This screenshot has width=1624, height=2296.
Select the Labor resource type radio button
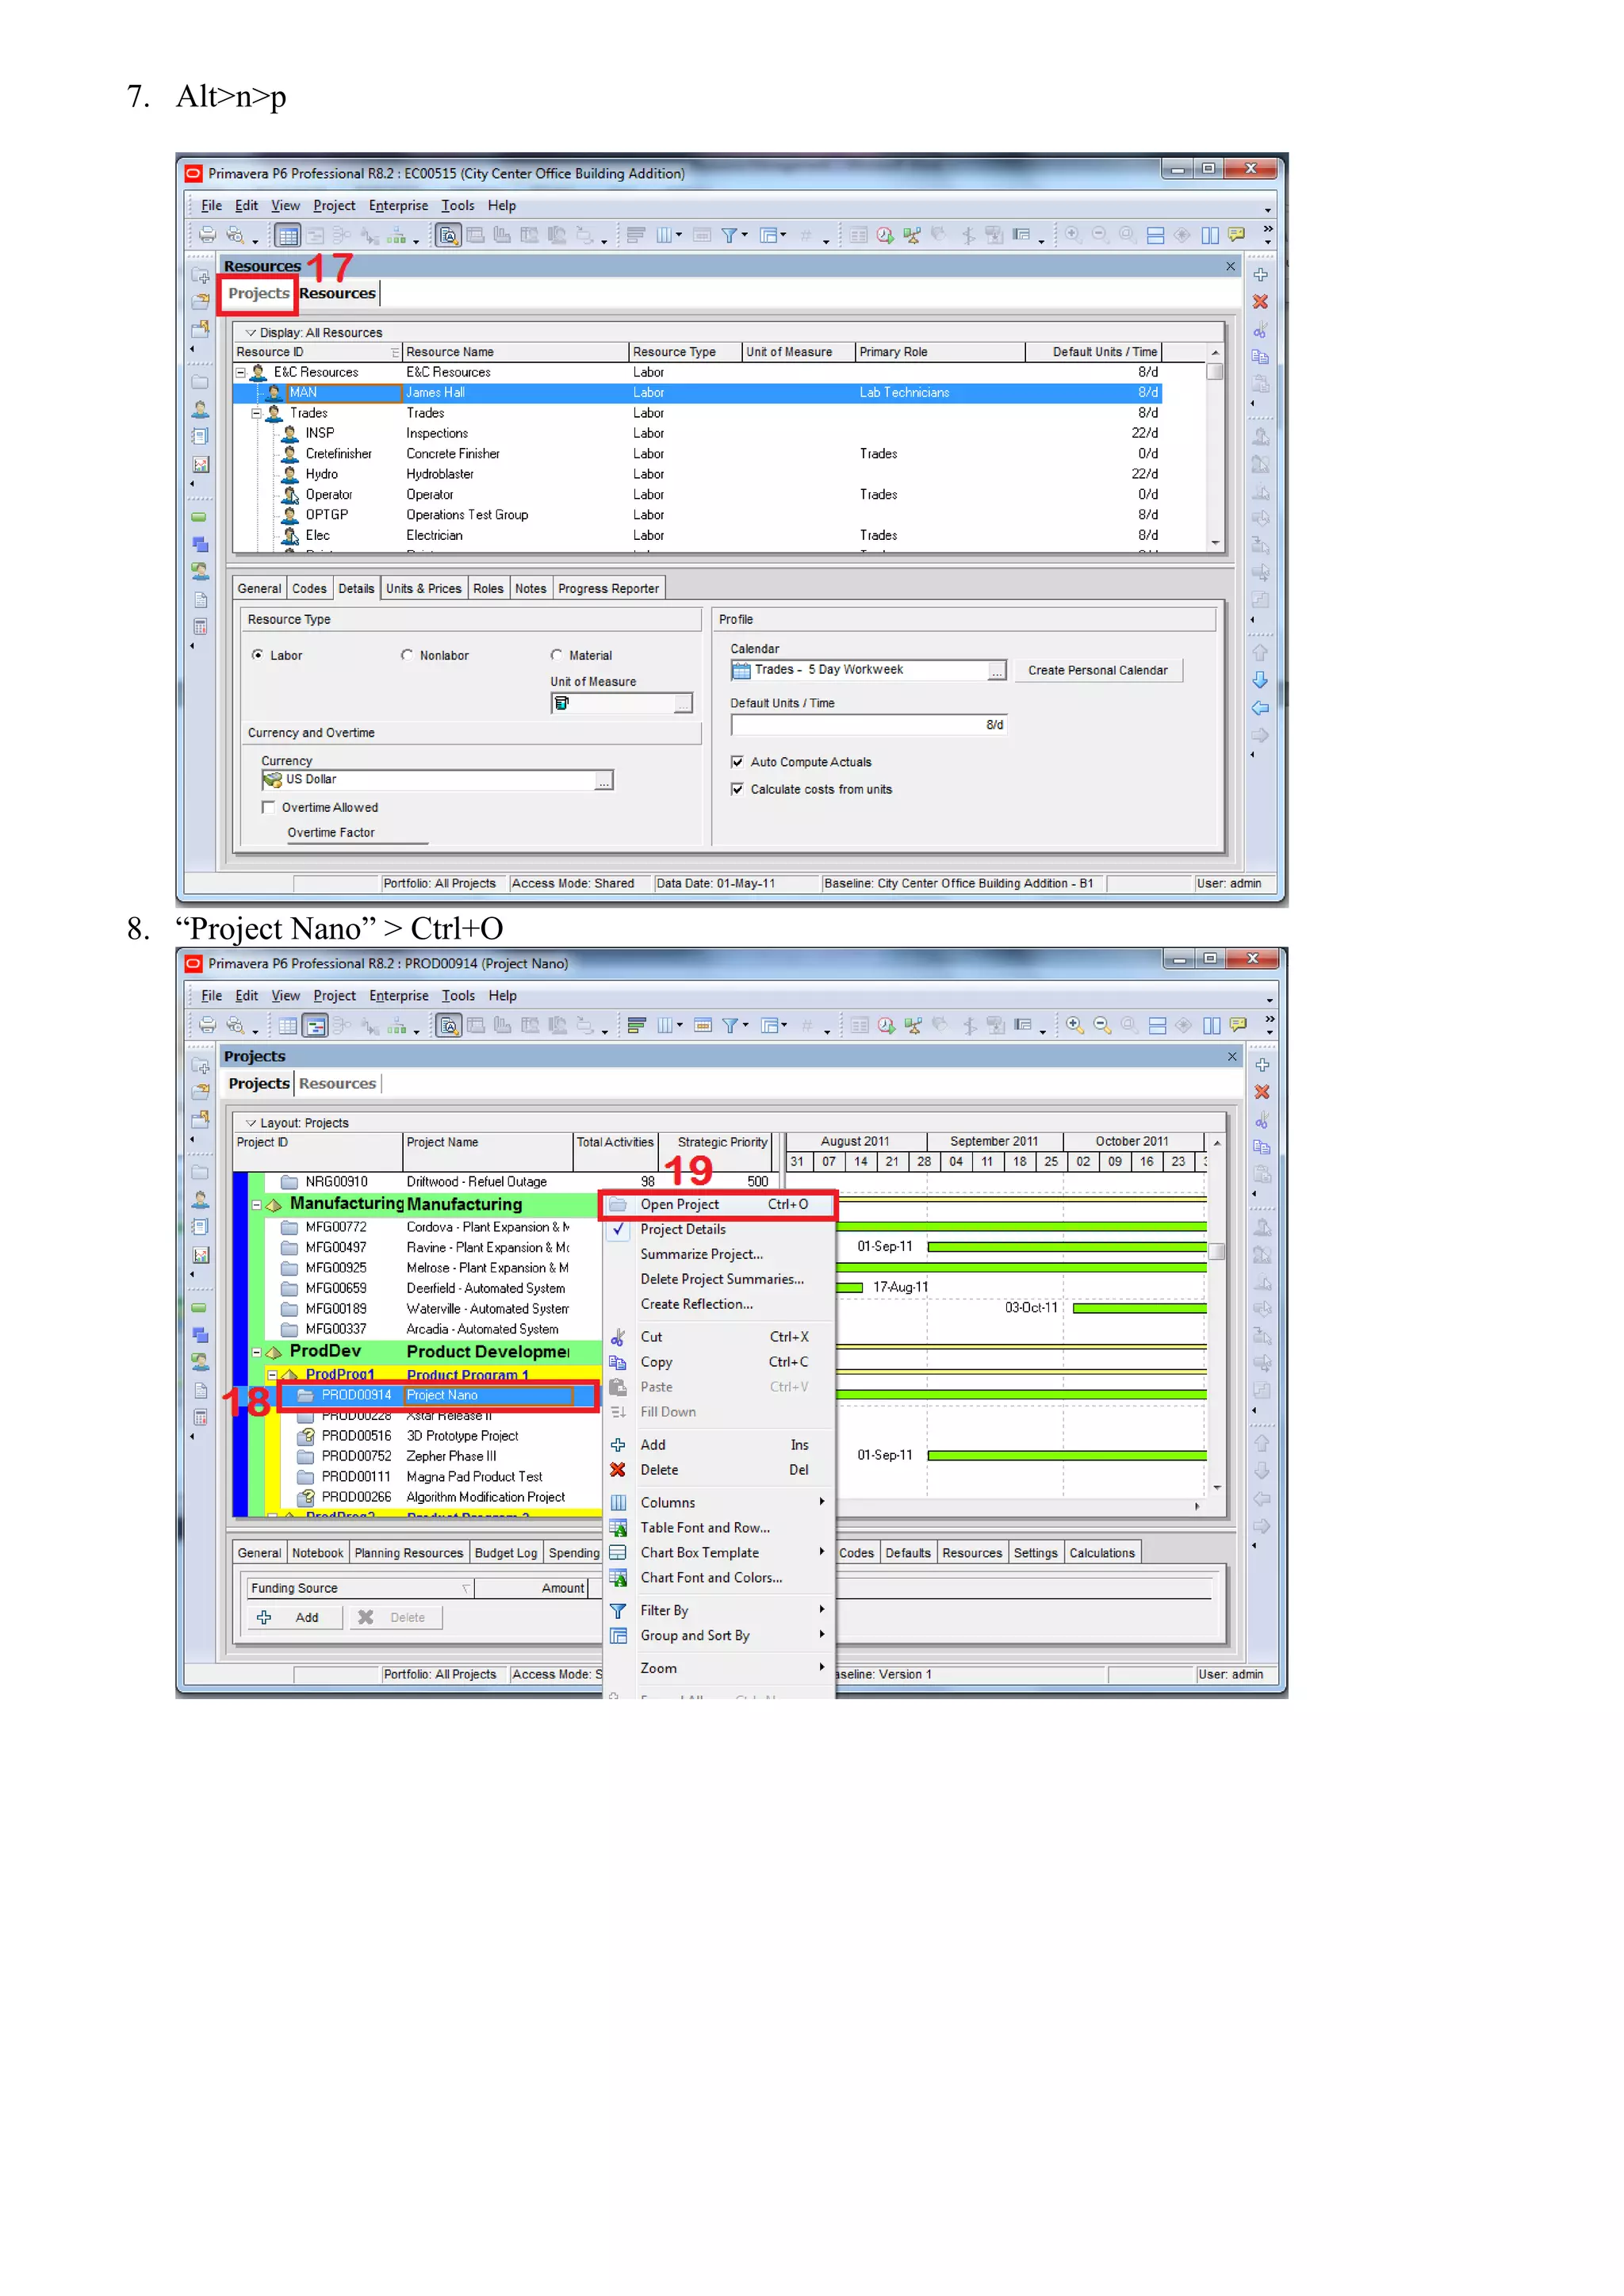tap(258, 655)
